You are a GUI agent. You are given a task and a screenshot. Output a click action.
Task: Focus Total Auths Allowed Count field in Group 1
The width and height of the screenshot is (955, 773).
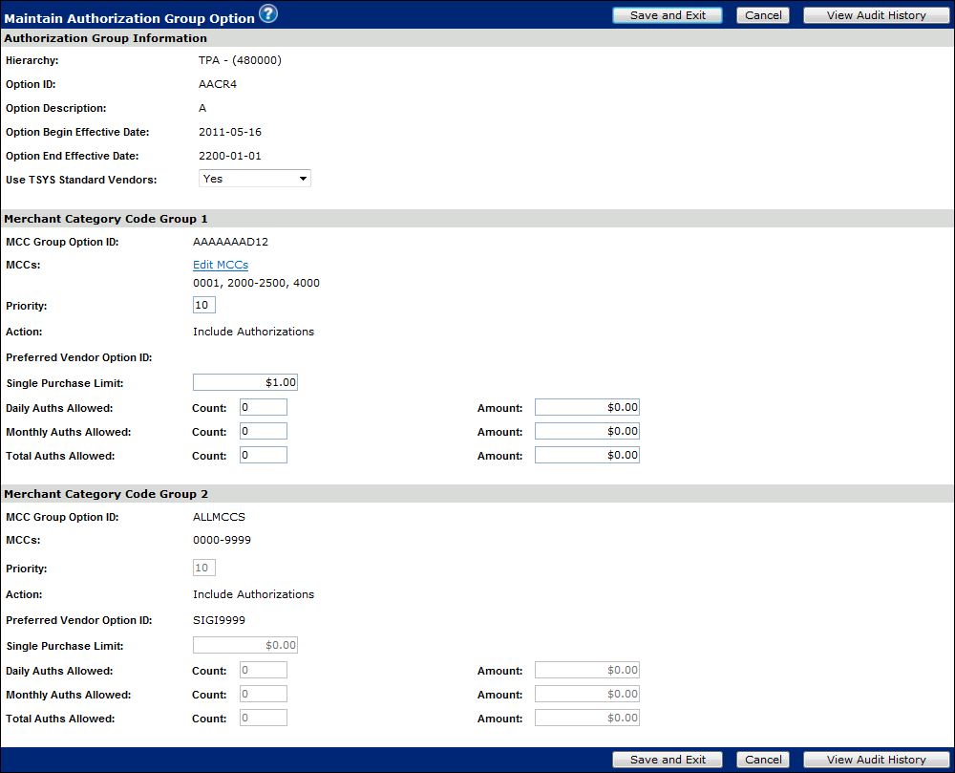click(x=264, y=456)
